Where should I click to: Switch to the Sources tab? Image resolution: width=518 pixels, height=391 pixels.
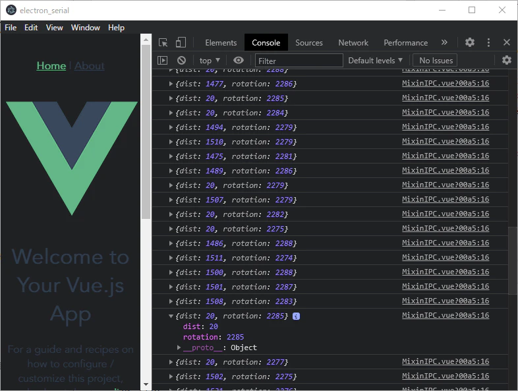(309, 43)
